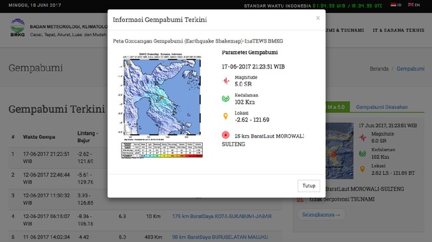Go to Beranda breadcrumb
This screenshot has height=242, width=432.
[x=379, y=68]
